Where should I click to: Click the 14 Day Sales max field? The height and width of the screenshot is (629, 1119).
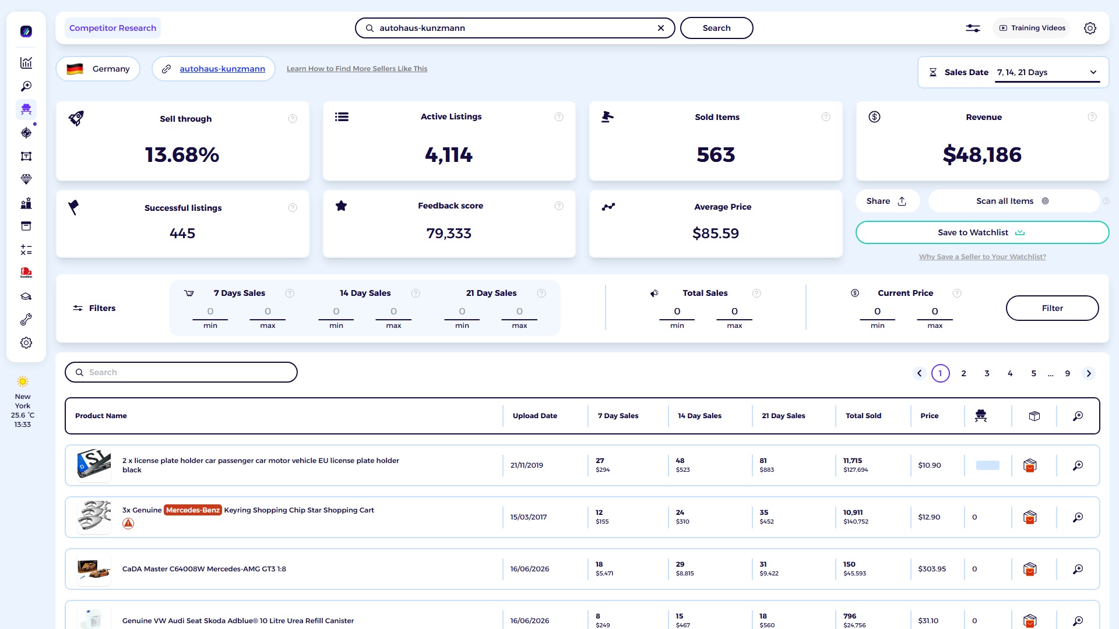pos(393,312)
